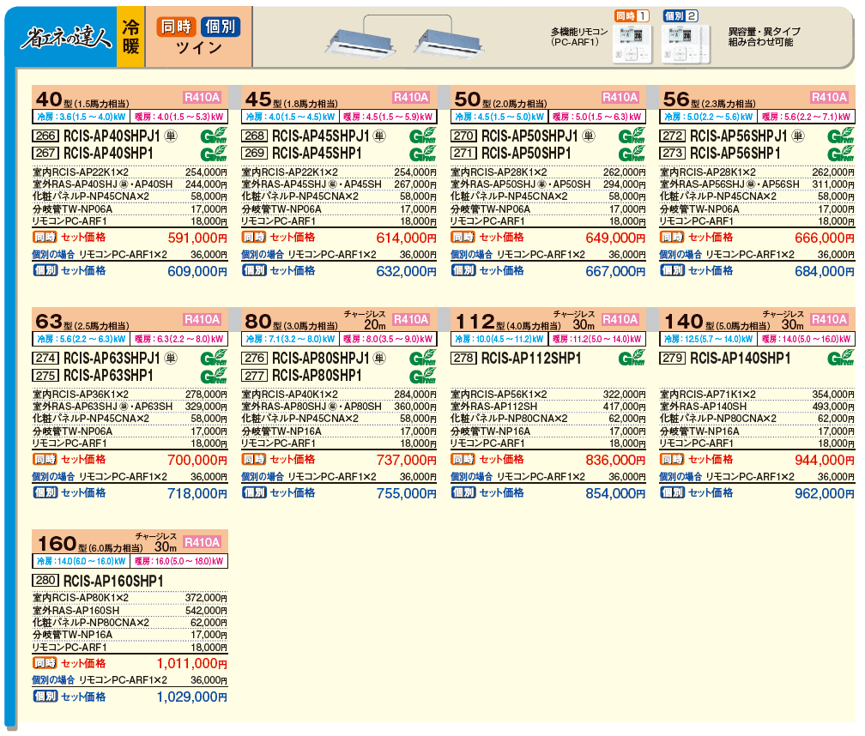Click the single-phase 単 mark beside RCIS-AP45SHPJ1

(x=379, y=136)
